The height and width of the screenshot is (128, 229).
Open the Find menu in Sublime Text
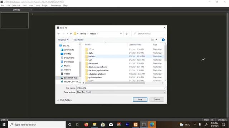point(25,6)
